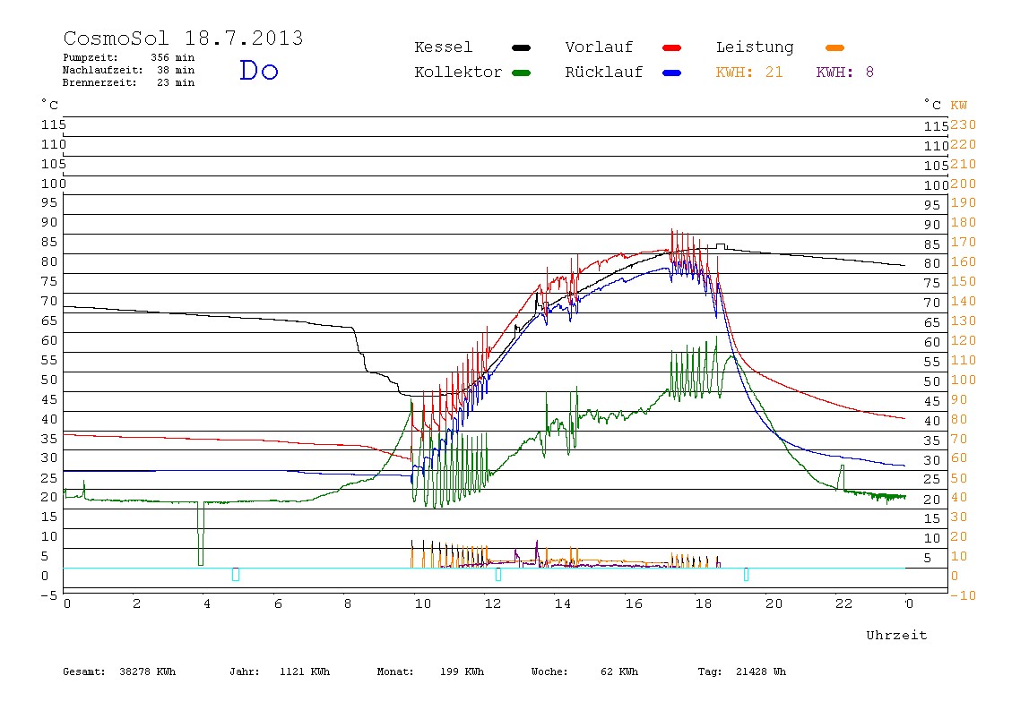Viewport: 1029px width, 727px height.
Task: Click the "16" hour tick label
Action: click(634, 603)
